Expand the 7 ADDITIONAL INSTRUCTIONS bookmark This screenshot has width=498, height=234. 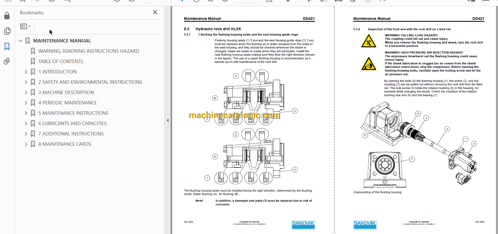coord(26,134)
